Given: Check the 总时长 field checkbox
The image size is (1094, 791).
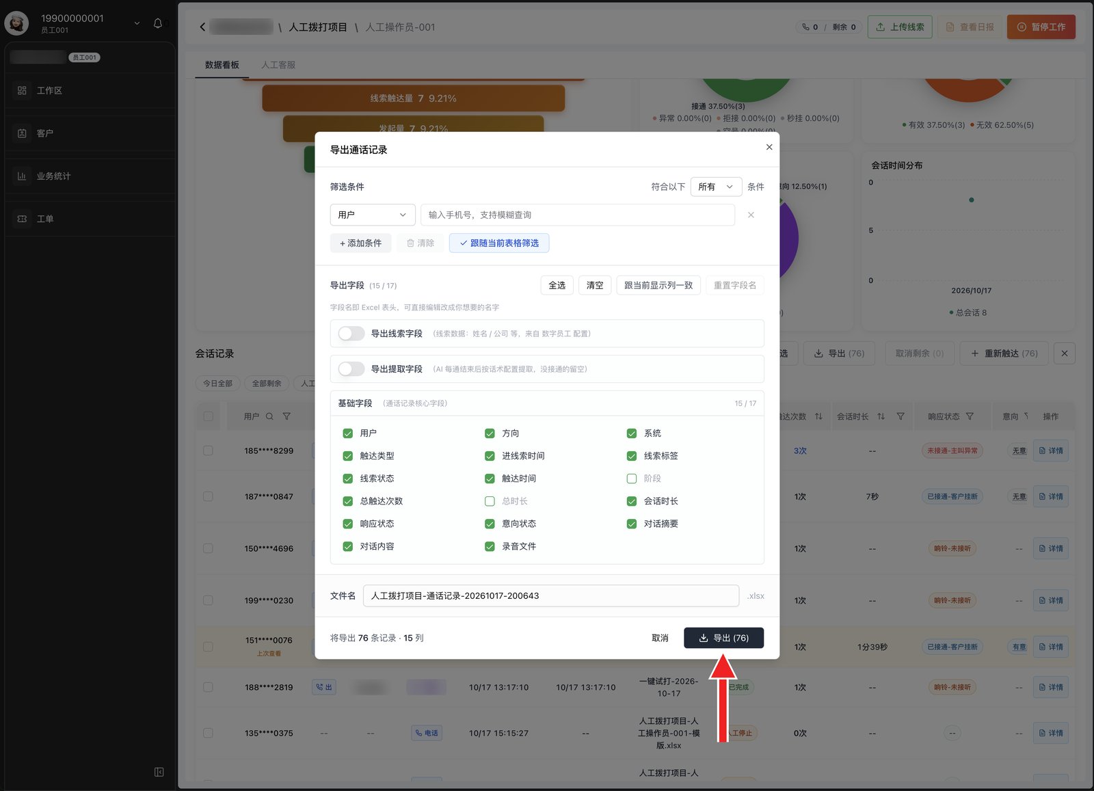Looking at the screenshot, I should tap(490, 501).
